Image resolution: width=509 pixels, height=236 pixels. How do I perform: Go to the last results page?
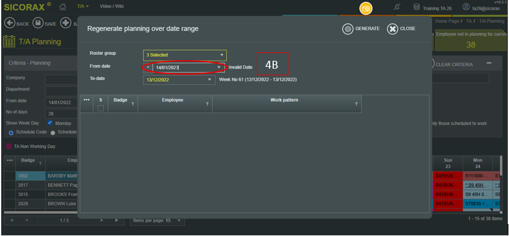tap(116, 220)
